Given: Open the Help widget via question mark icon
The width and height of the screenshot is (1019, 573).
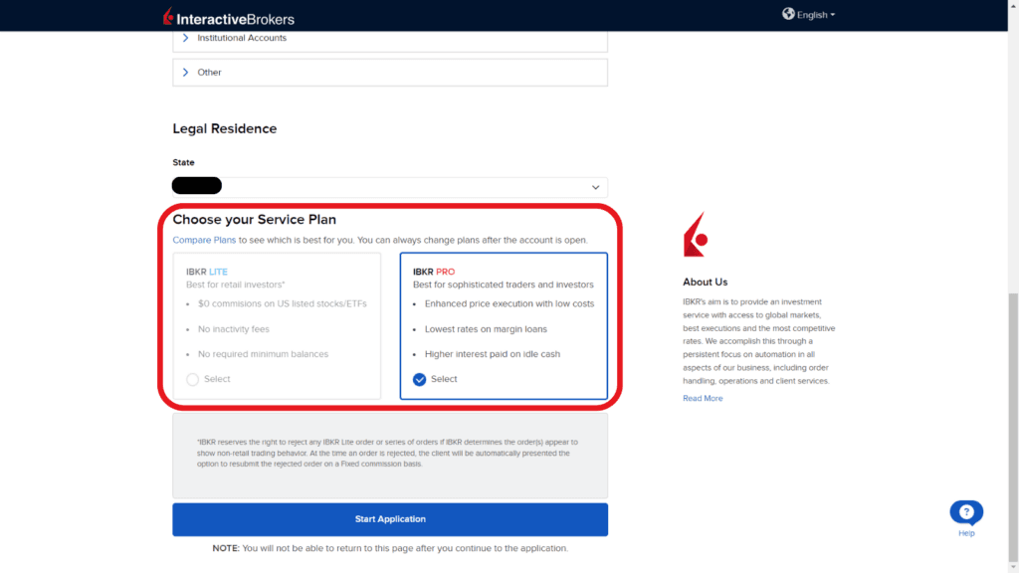Looking at the screenshot, I should coord(965,510).
